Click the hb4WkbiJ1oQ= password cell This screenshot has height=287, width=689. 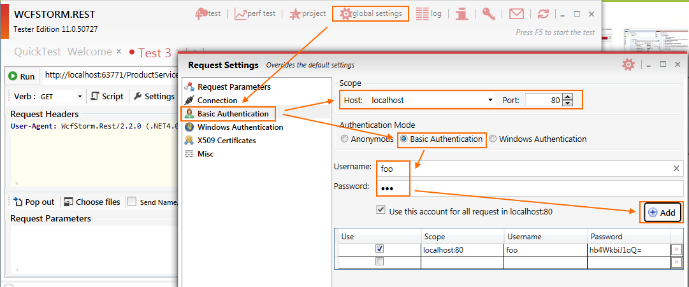coord(629,249)
